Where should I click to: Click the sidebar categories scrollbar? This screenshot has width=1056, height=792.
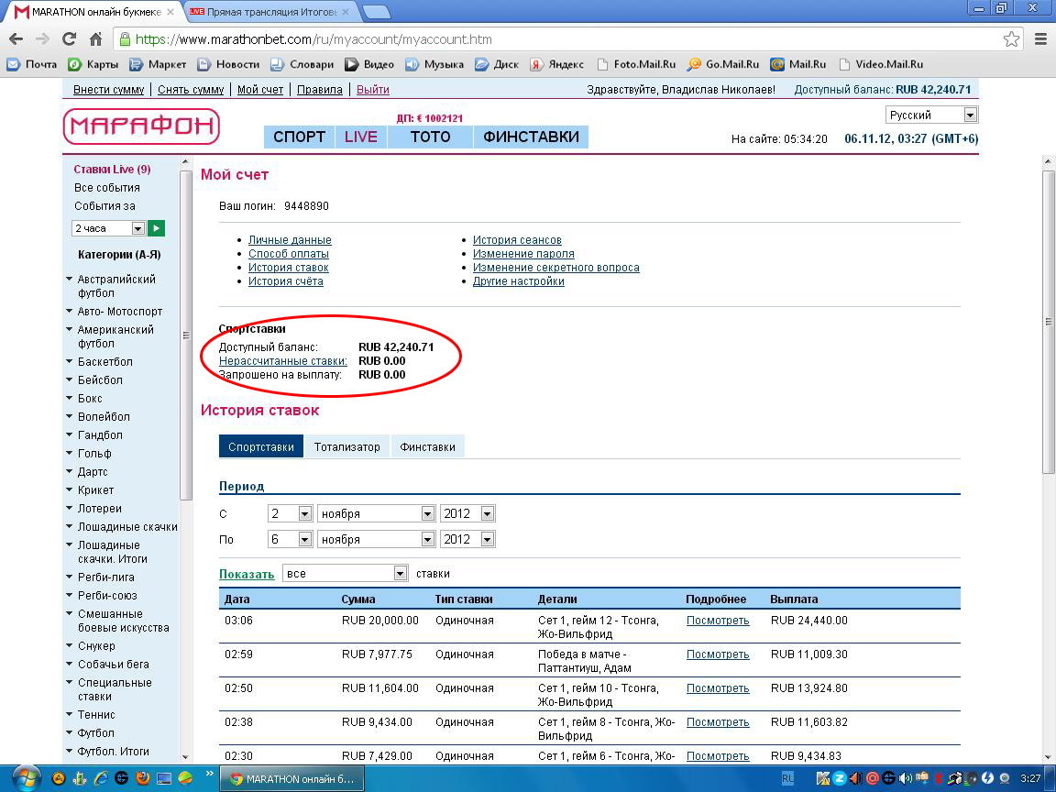pyautogui.click(x=186, y=335)
